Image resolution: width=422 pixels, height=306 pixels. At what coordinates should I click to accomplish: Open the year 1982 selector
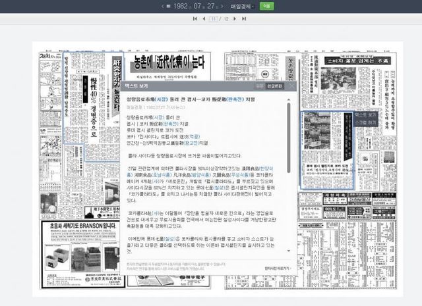pyautogui.click(x=181, y=6)
